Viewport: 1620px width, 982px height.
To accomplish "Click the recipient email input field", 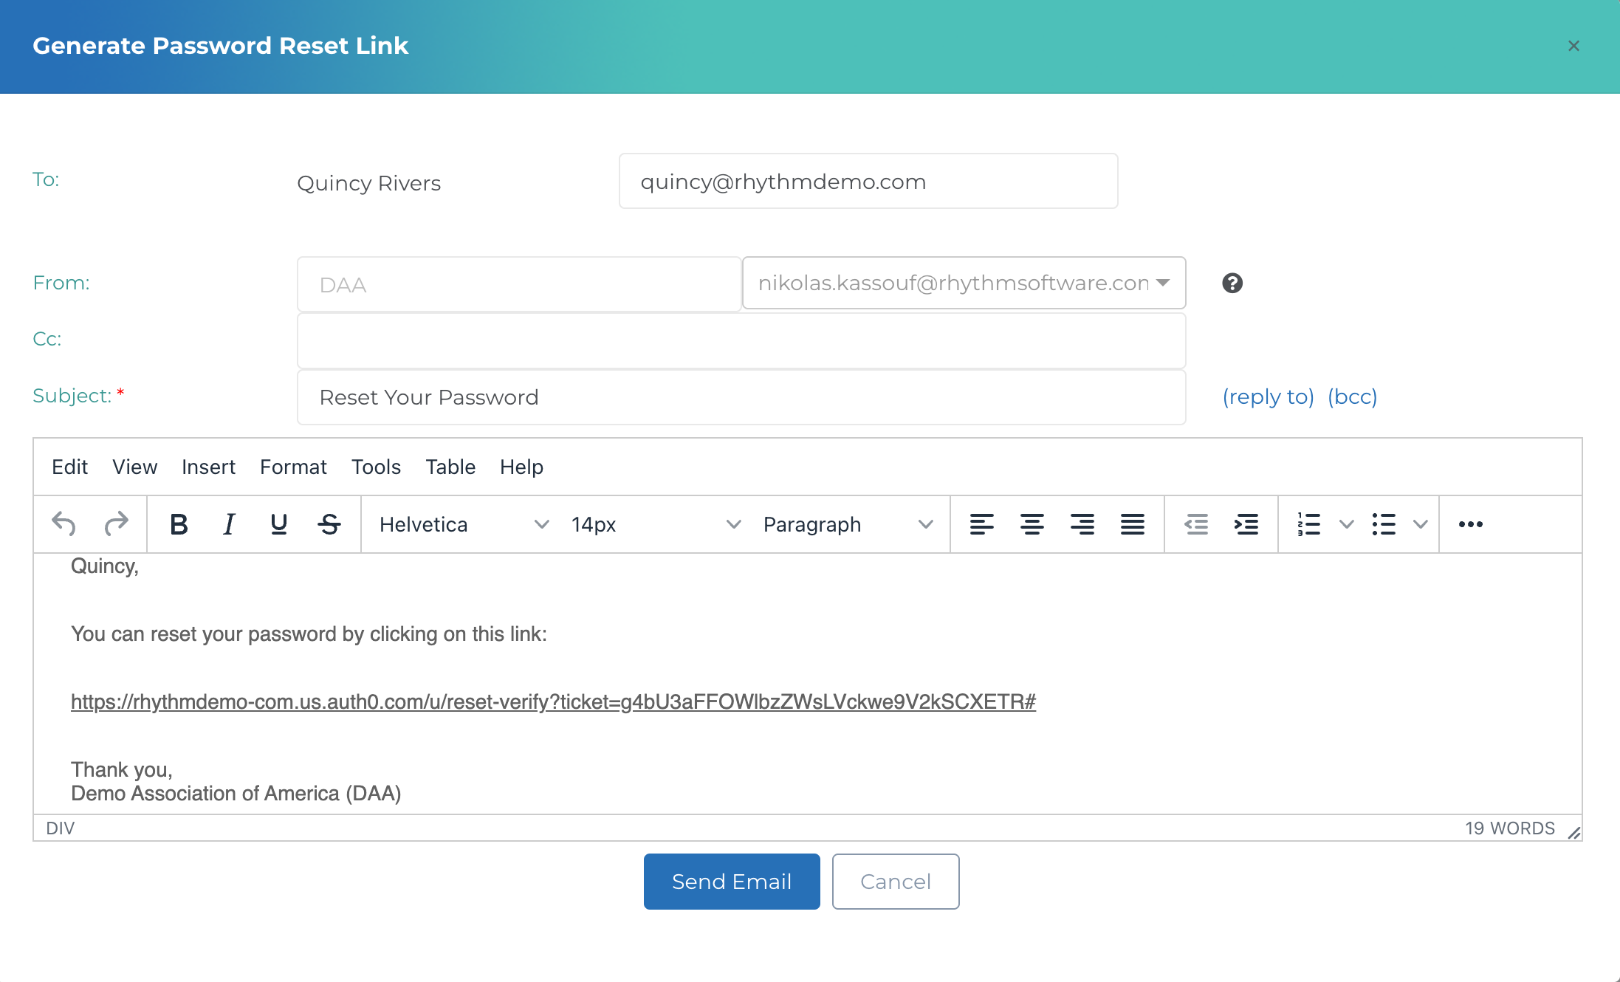I will point(868,181).
